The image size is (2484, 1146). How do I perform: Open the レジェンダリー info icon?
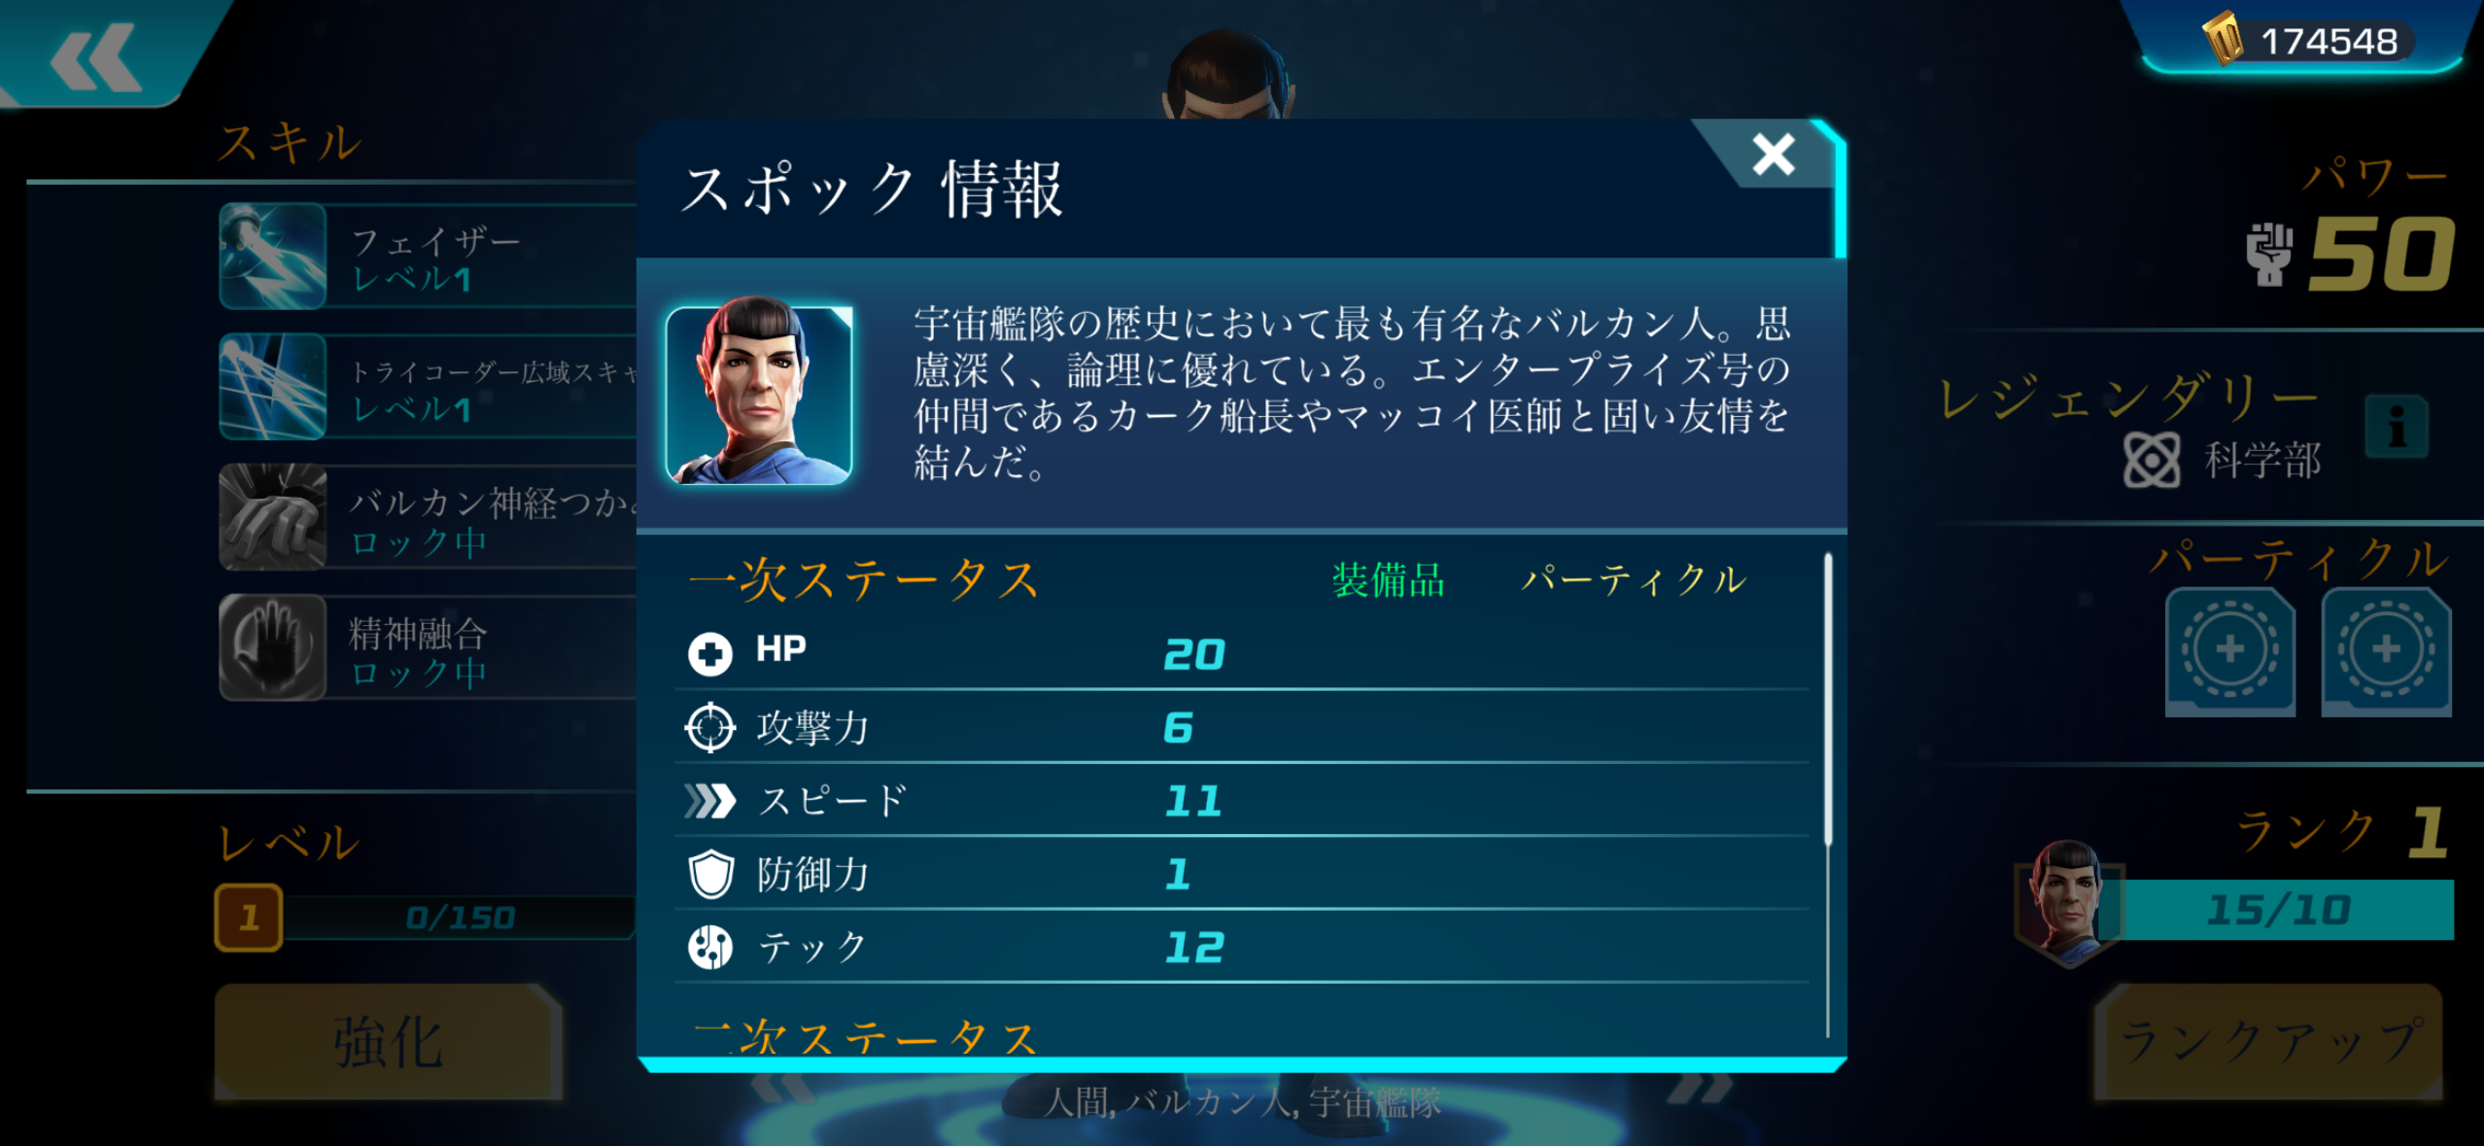(x=2397, y=427)
